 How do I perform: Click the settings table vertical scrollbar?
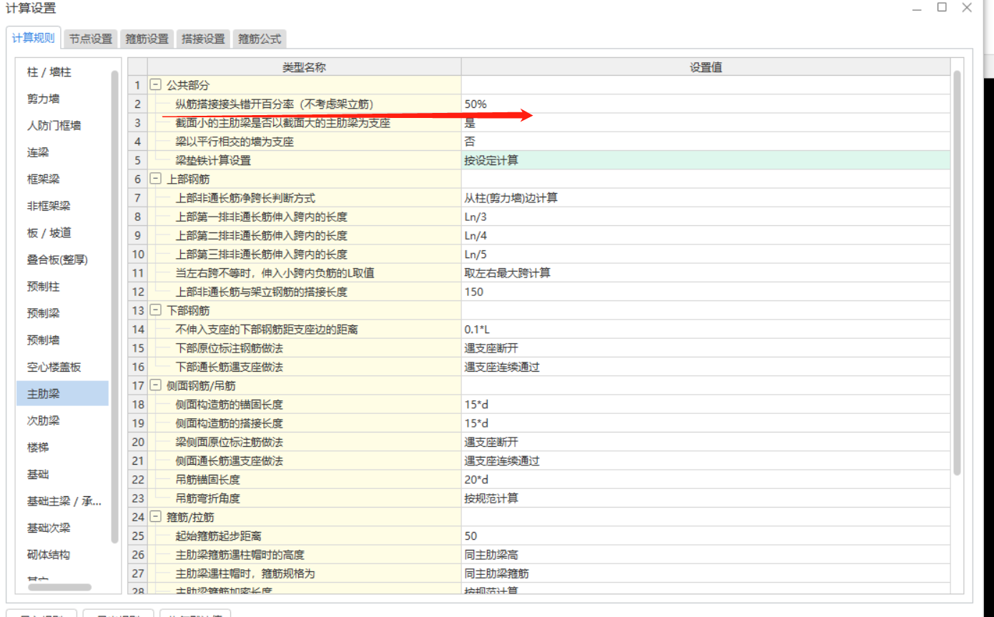coord(958,272)
